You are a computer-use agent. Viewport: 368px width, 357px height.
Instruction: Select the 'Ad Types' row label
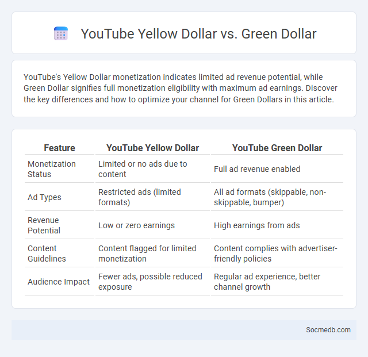point(59,197)
